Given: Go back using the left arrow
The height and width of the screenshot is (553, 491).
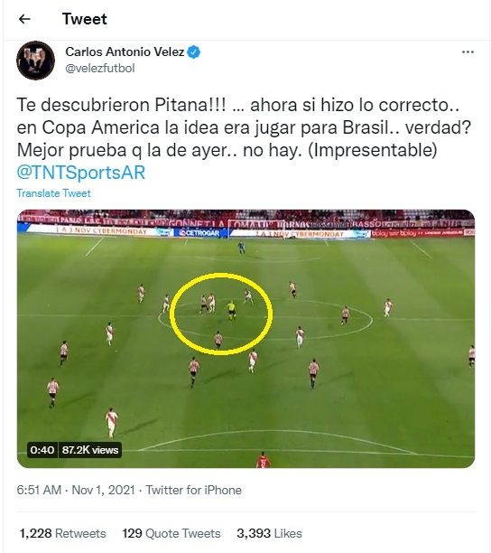Looking at the screenshot, I should [24, 19].
